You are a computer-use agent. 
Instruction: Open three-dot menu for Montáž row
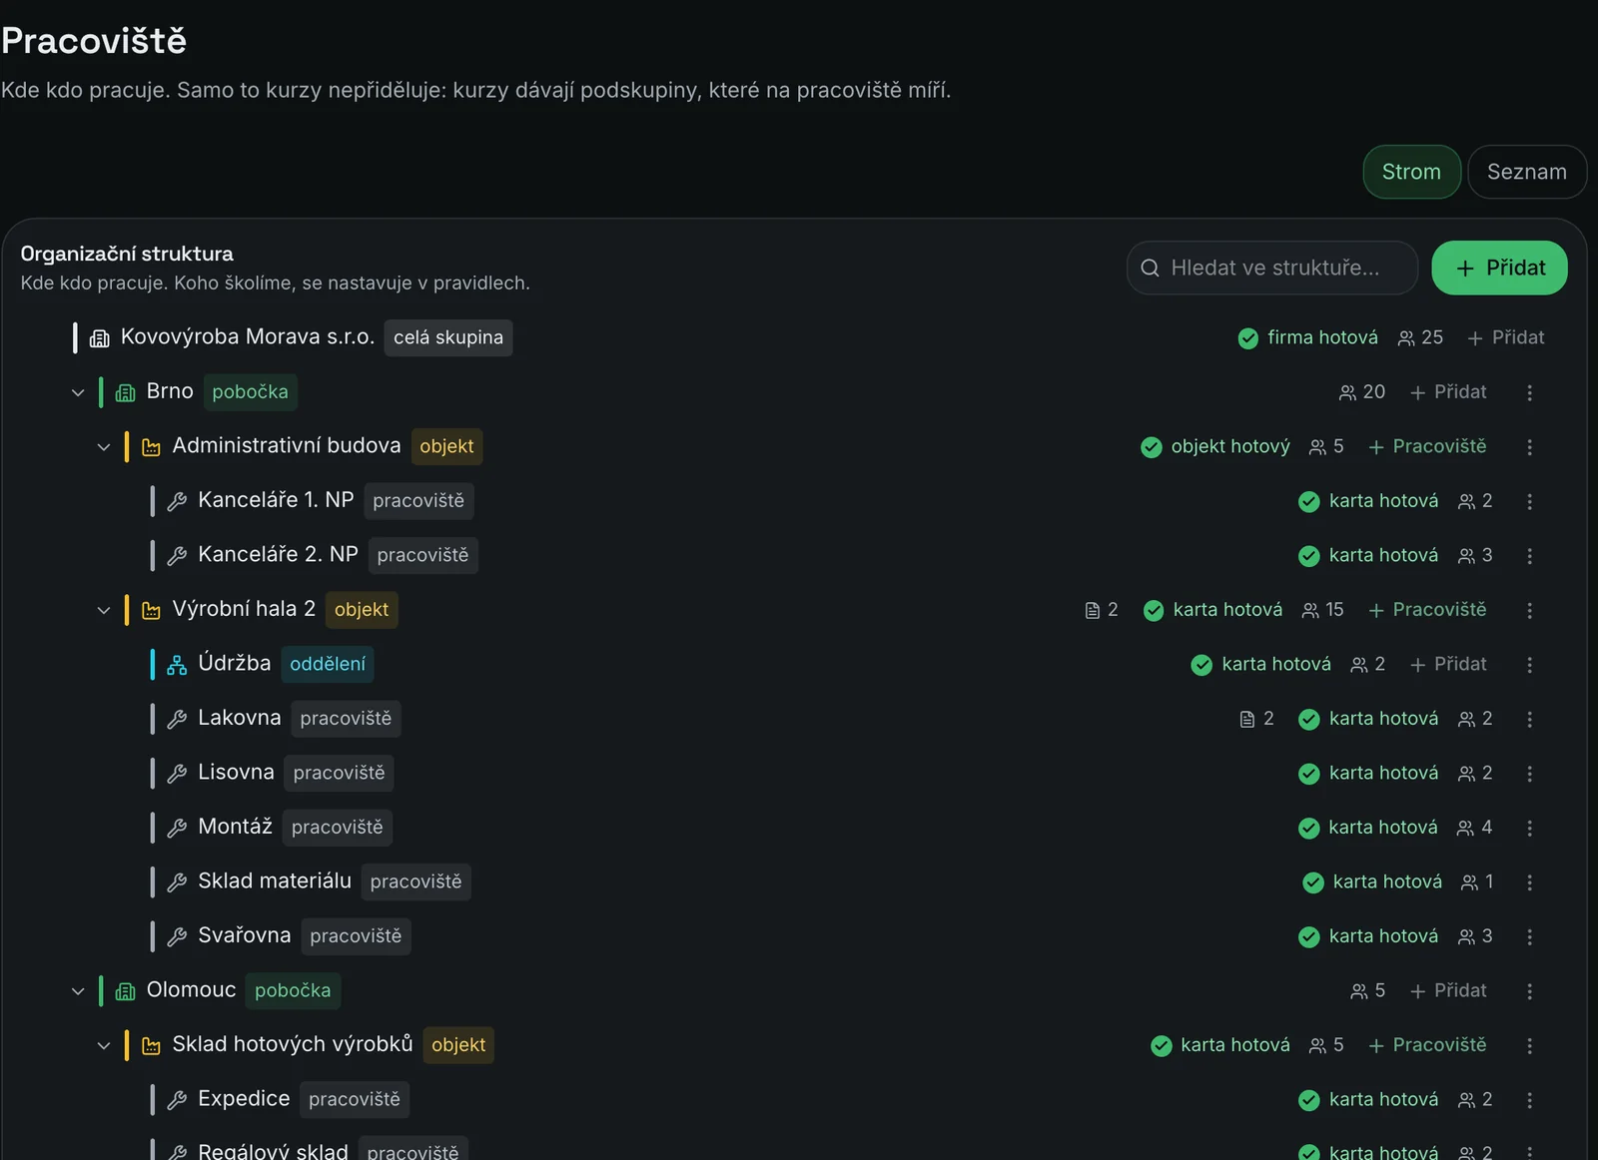pos(1529,828)
